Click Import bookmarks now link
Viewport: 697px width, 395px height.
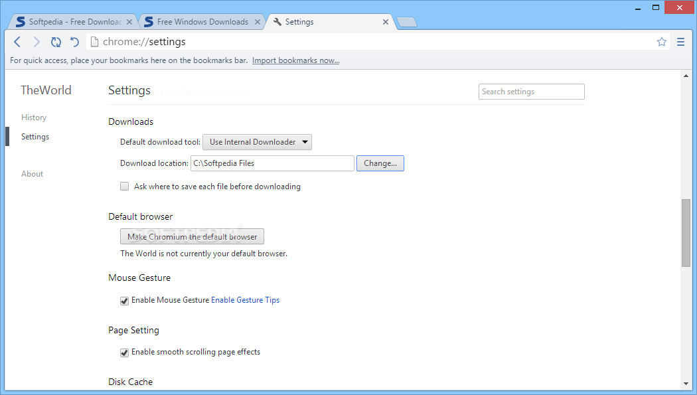pos(295,60)
